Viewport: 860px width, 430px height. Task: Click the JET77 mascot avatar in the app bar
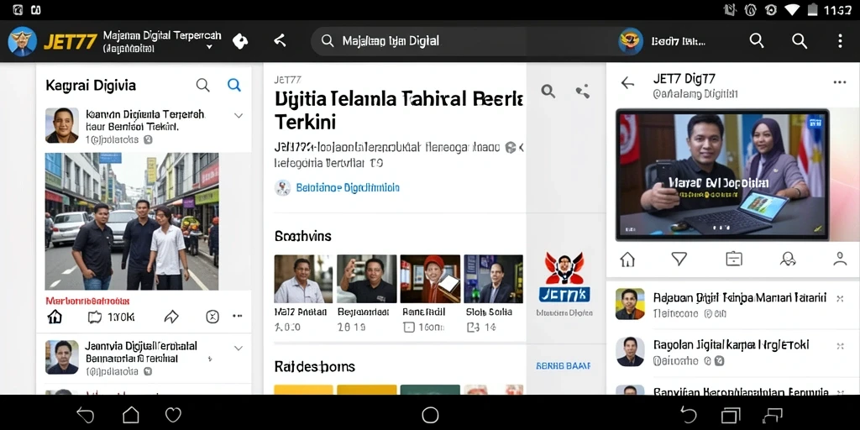[x=23, y=41]
